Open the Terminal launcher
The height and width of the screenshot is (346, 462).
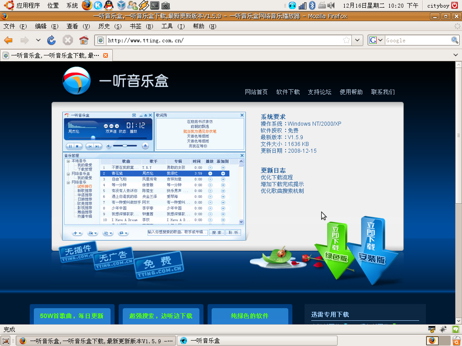(155, 5)
